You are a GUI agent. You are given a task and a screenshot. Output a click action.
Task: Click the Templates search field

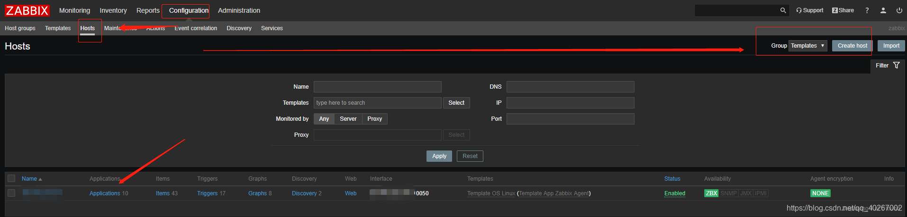378,103
